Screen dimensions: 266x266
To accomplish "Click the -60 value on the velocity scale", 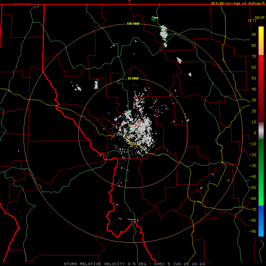I will tap(253, 199).
